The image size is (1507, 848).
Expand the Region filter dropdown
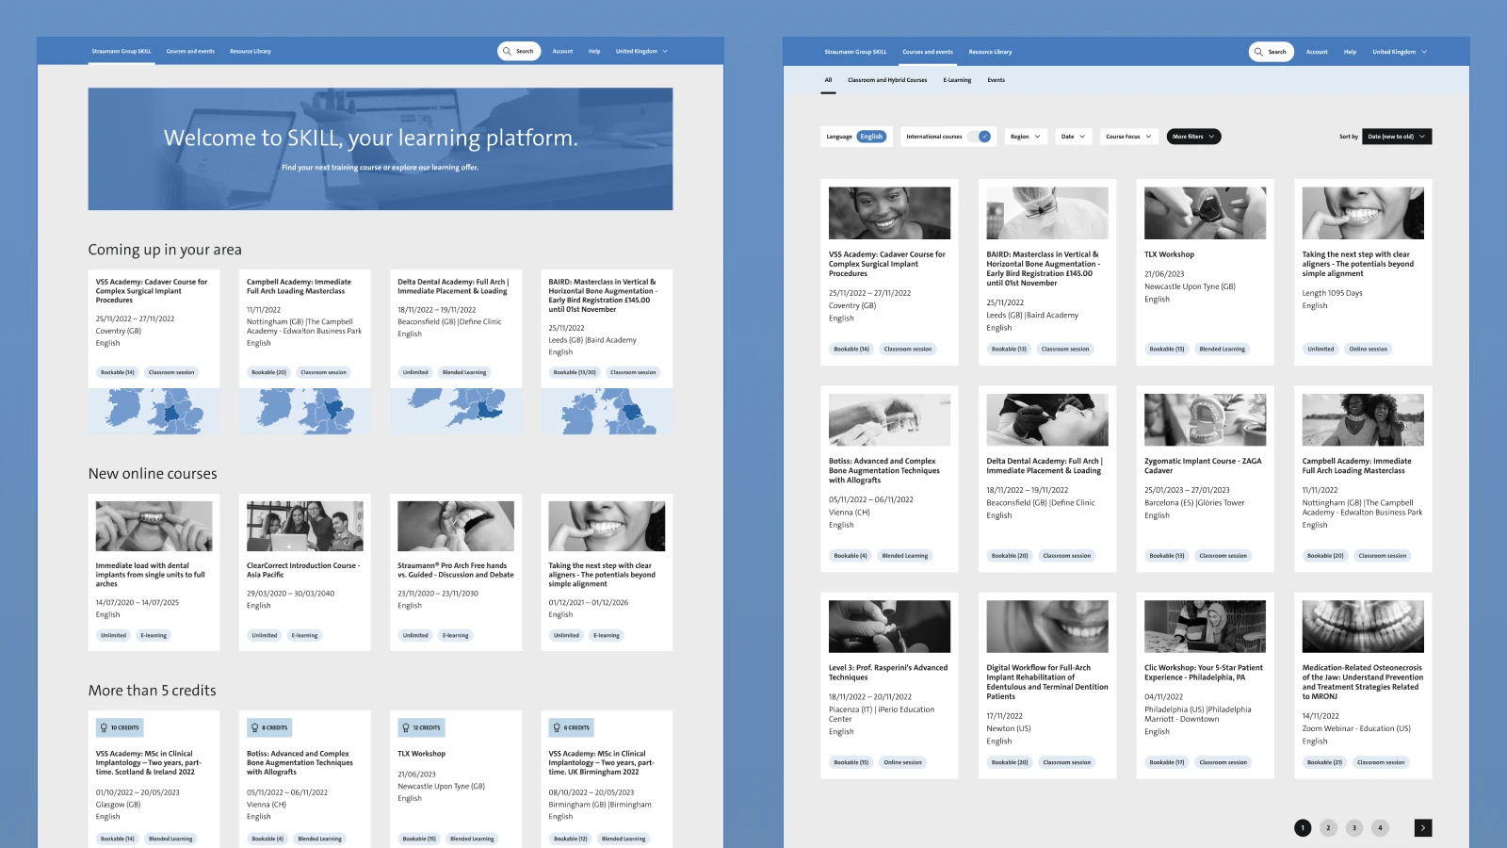pyautogui.click(x=1025, y=137)
